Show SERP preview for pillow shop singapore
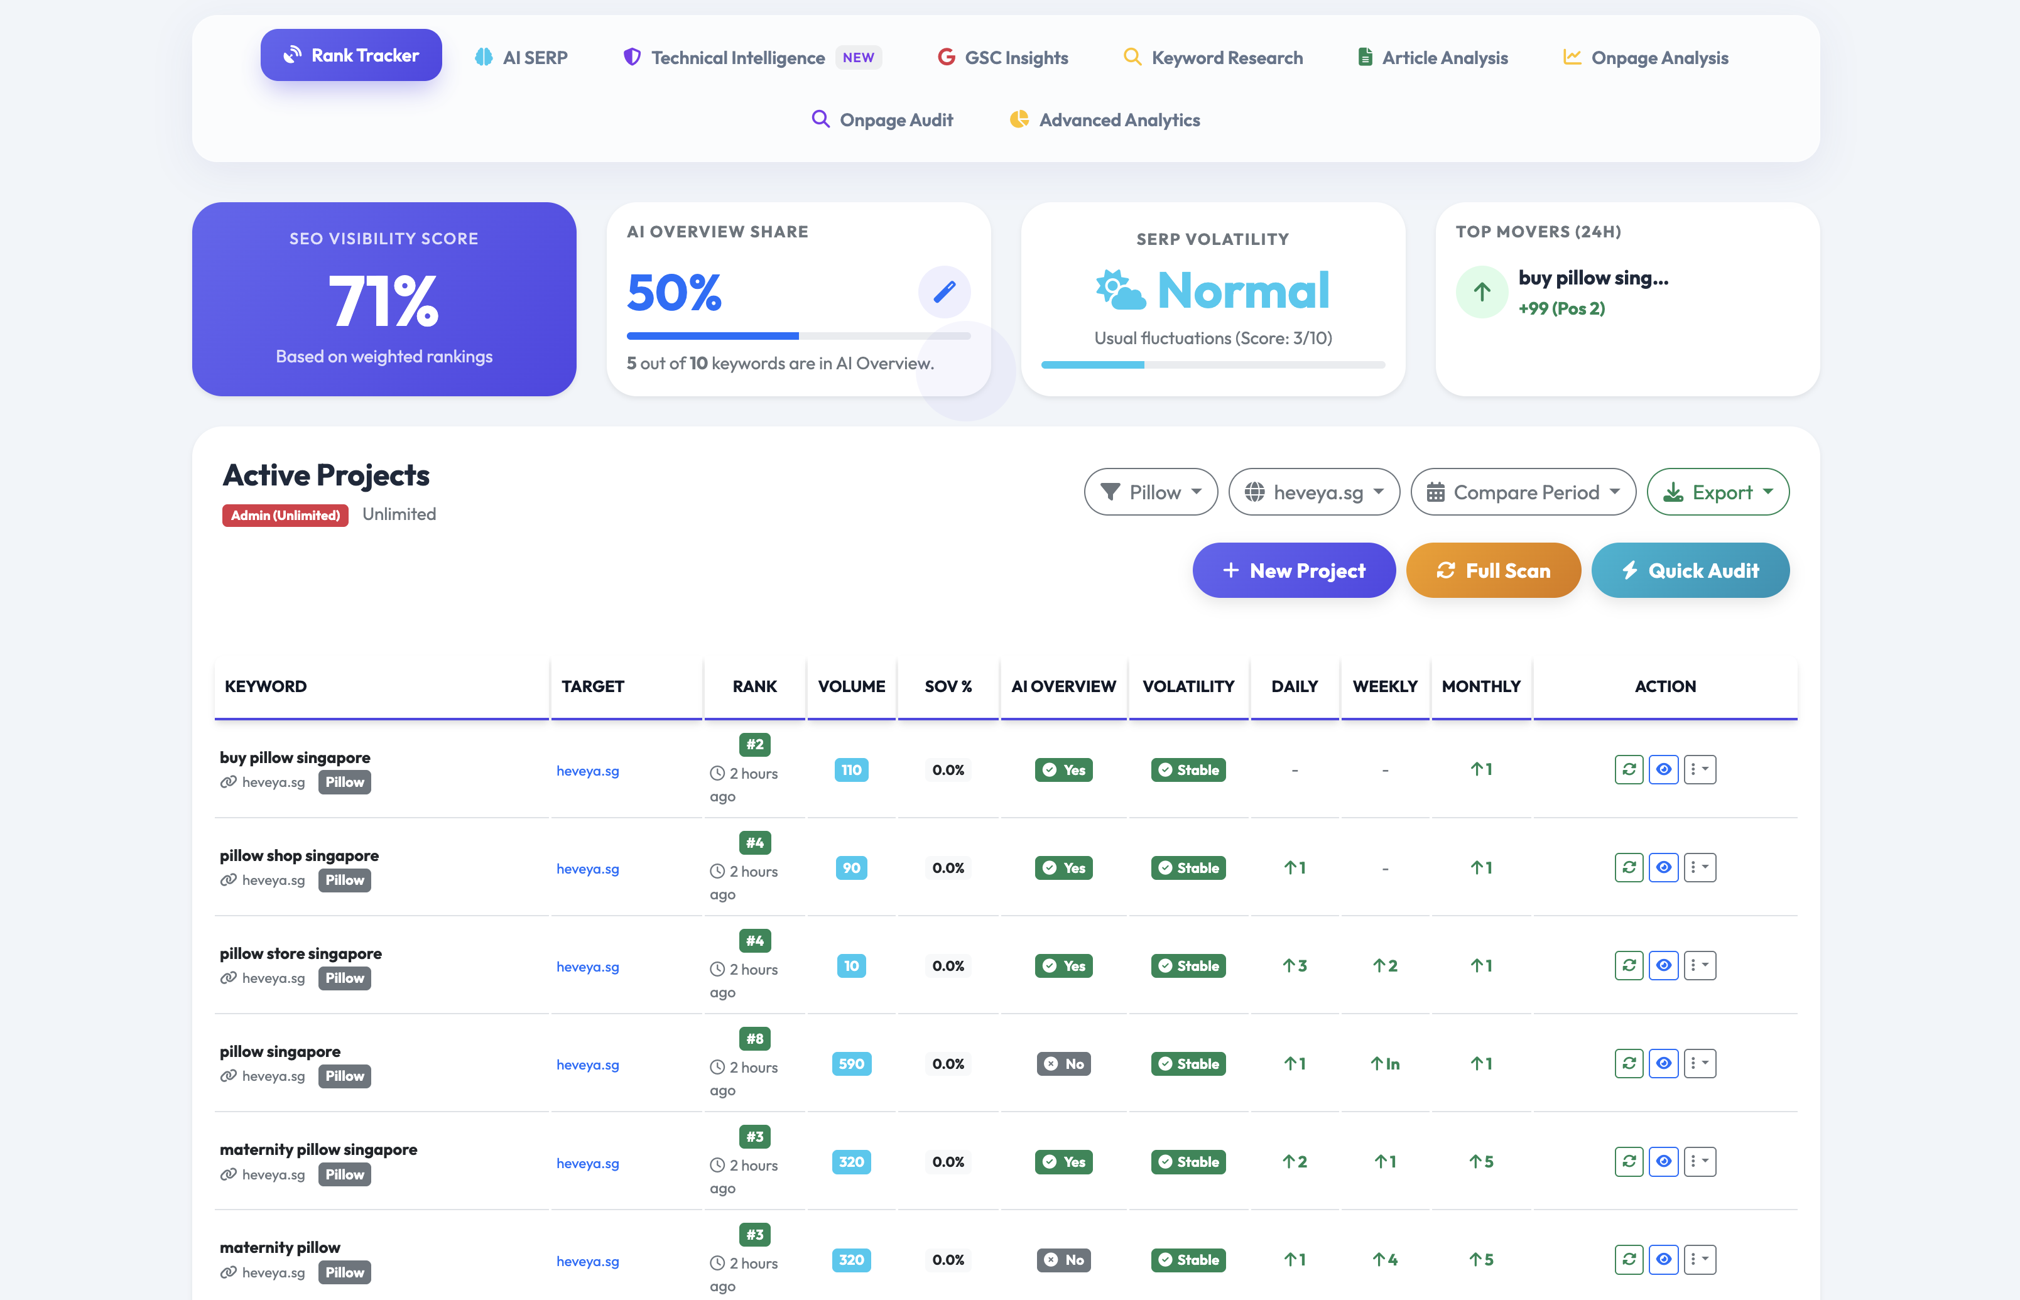This screenshot has height=1300, width=2020. click(1664, 867)
